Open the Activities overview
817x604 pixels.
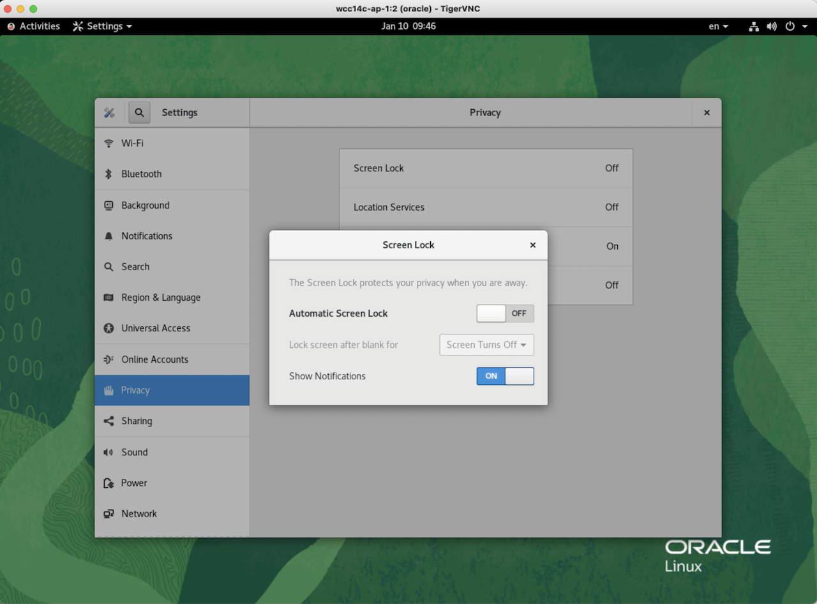coord(33,26)
